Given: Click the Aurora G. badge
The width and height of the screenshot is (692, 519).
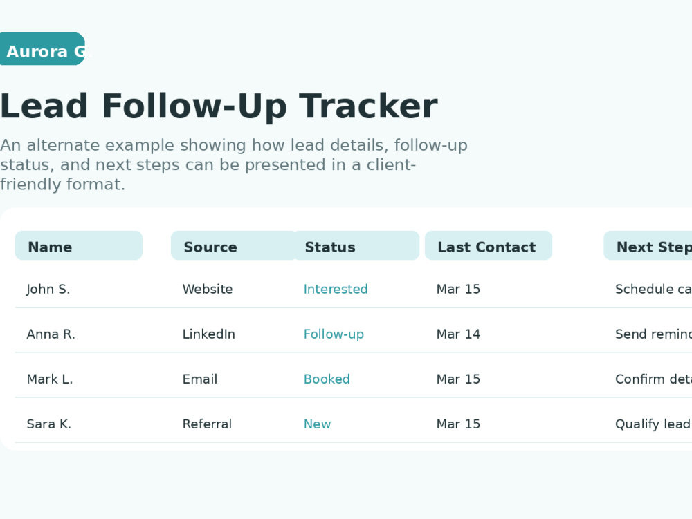Looking at the screenshot, I should click(42, 49).
